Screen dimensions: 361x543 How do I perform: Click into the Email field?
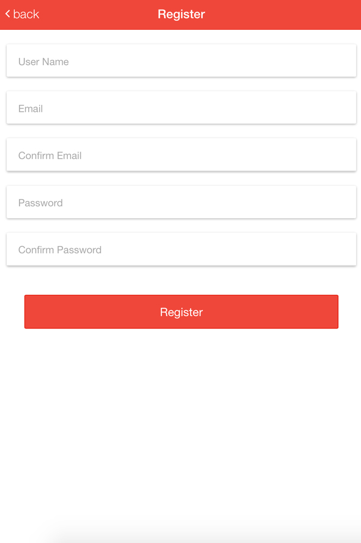[181, 108]
